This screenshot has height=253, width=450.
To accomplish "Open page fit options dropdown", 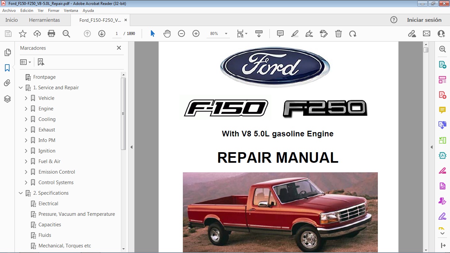I will [242, 34].
